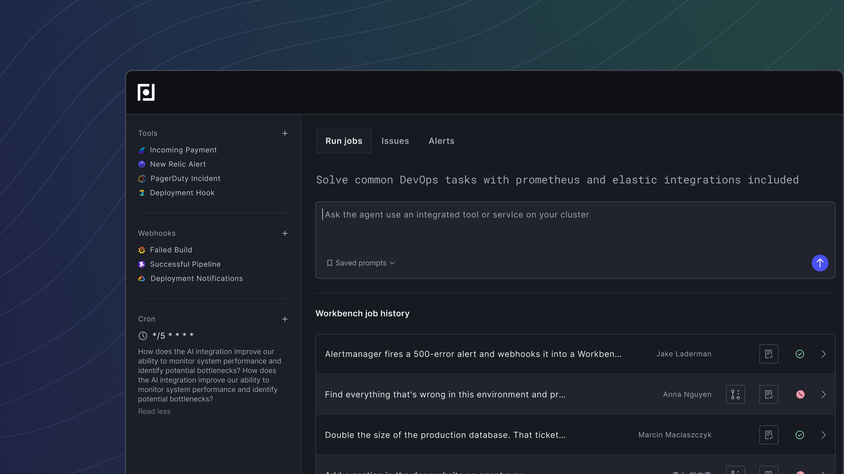Switch to the Issues tab
The width and height of the screenshot is (844, 474).
pyautogui.click(x=395, y=141)
